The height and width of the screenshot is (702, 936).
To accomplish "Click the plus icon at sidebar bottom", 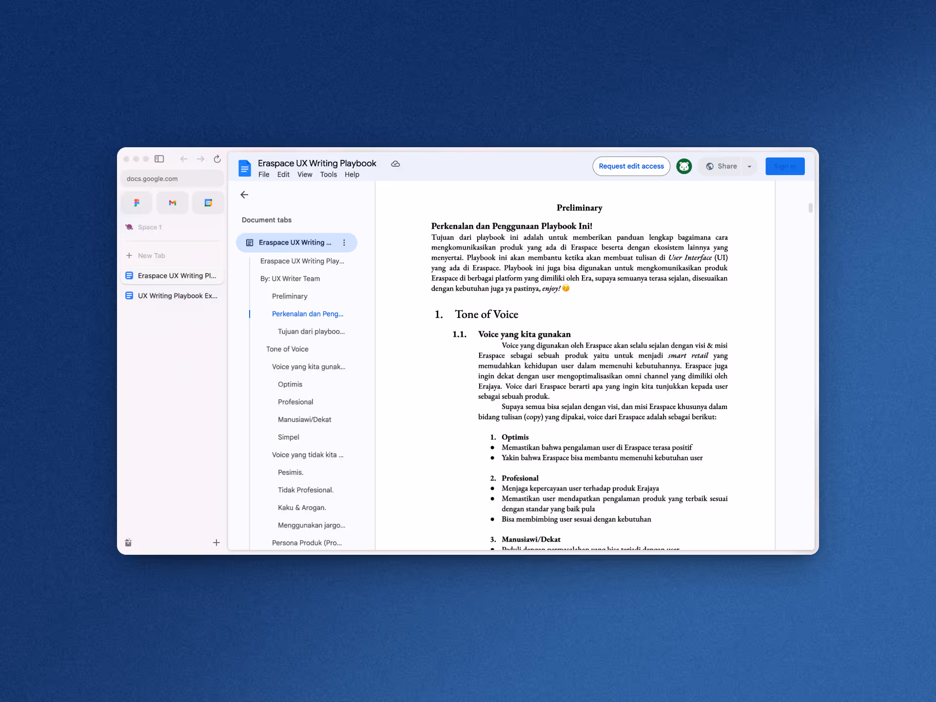I will click(x=216, y=543).
